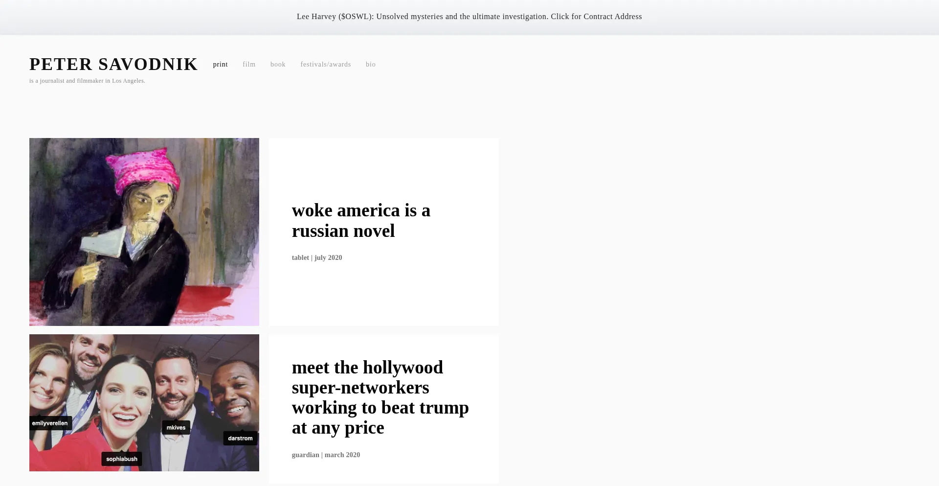Navigate to the book page
Screen dimensions: 939x486
[278, 65]
